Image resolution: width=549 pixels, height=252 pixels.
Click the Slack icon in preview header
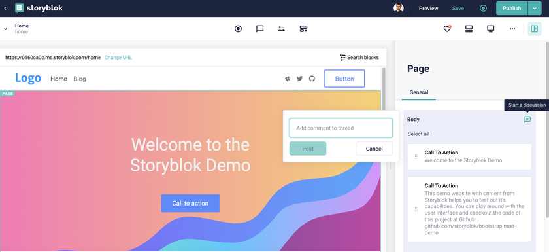tap(288, 79)
